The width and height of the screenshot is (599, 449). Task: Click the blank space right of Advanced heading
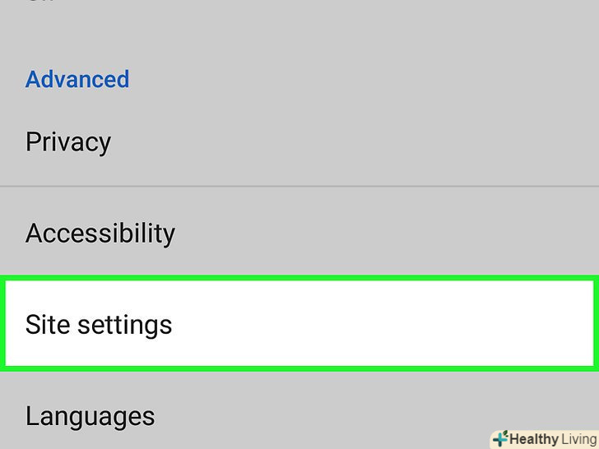pos(370,80)
